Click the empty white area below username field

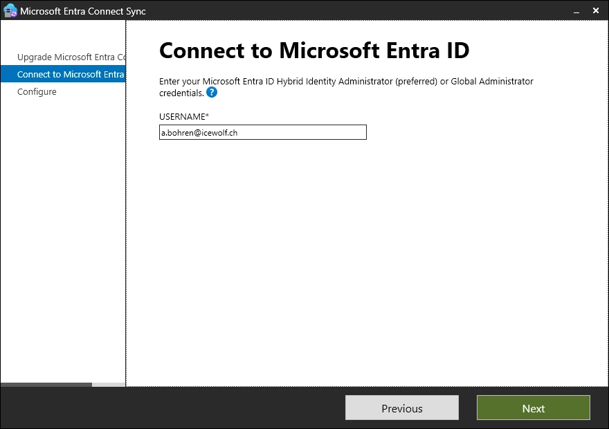click(367, 263)
